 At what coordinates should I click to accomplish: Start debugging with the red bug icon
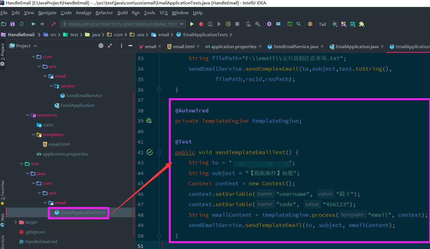tap(201, 24)
